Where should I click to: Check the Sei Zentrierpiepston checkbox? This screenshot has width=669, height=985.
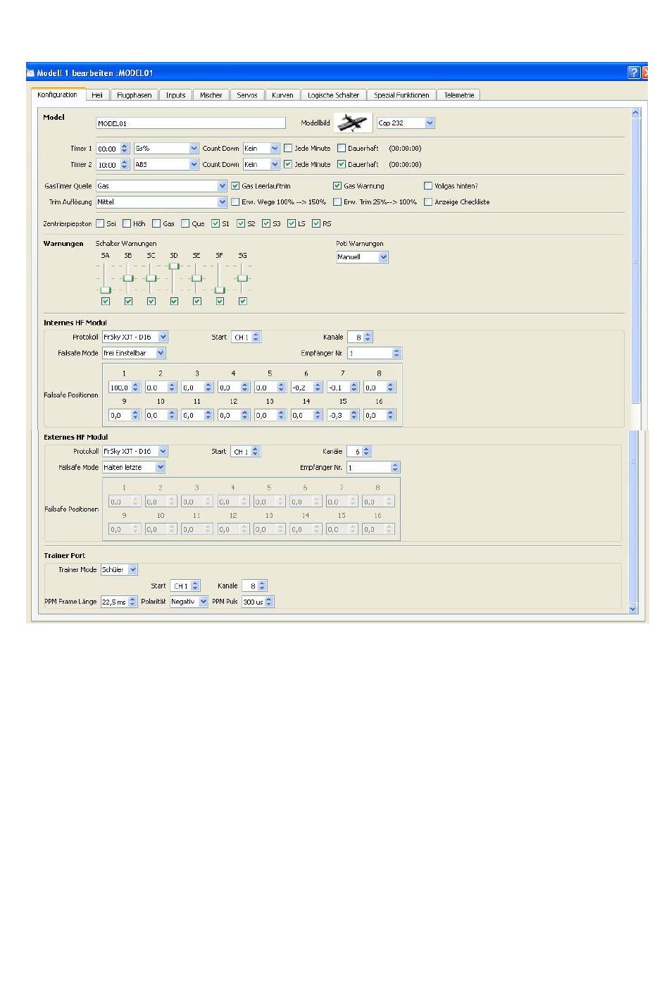[100, 223]
